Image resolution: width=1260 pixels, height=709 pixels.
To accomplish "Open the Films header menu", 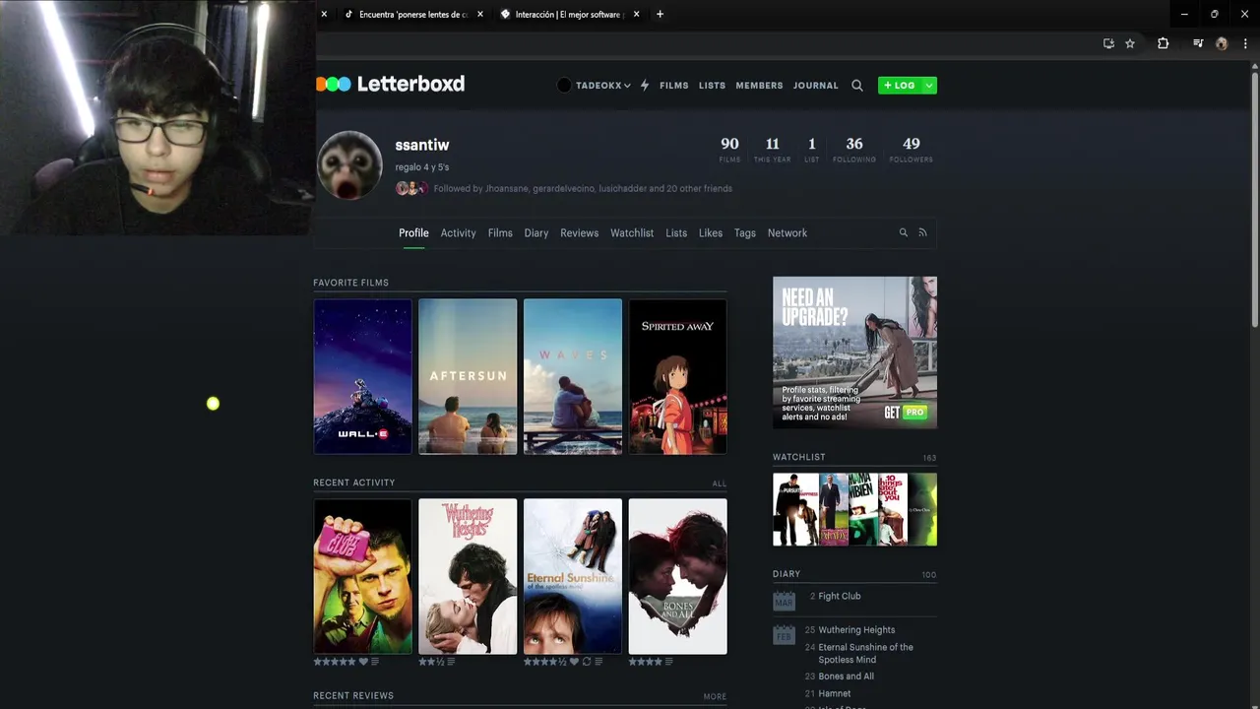I will 674,86.
